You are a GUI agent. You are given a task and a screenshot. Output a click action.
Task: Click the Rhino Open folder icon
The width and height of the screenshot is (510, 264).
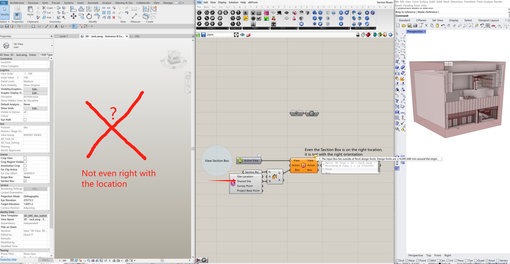click(x=404, y=26)
